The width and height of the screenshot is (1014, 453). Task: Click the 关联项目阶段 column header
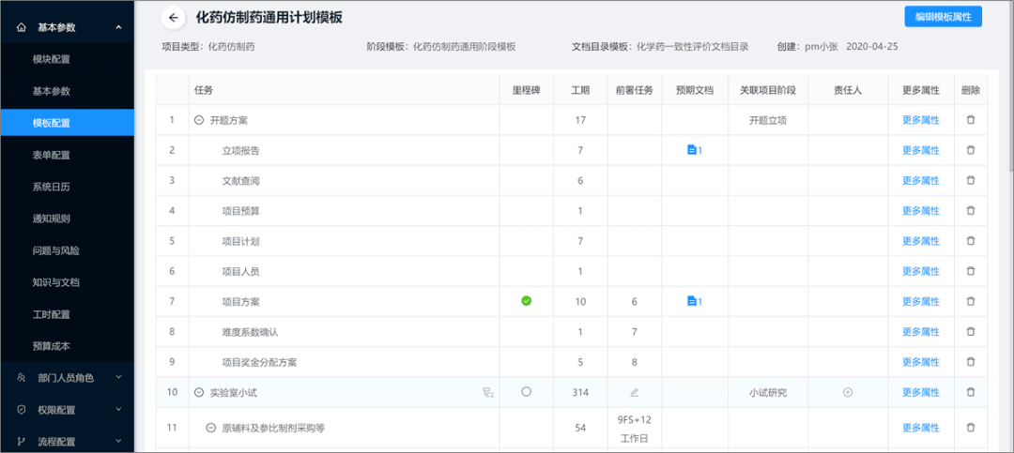768,90
